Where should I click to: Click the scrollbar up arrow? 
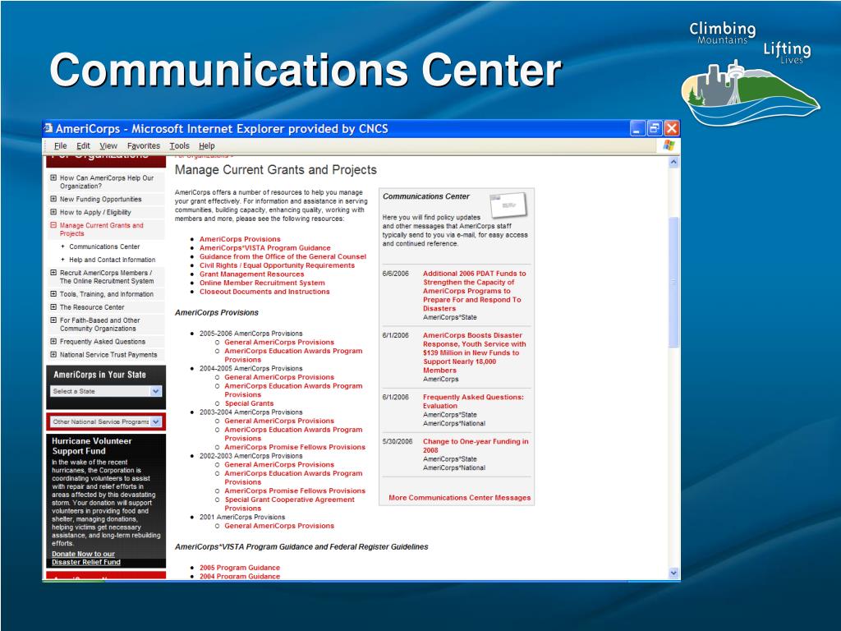[x=673, y=162]
